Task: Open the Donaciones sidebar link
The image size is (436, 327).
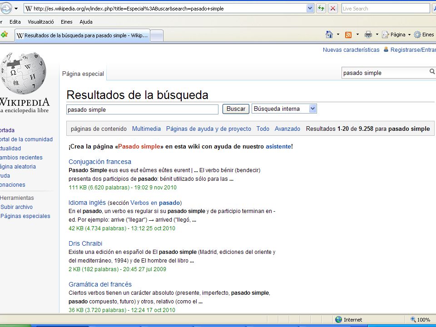Action: [x=13, y=185]
